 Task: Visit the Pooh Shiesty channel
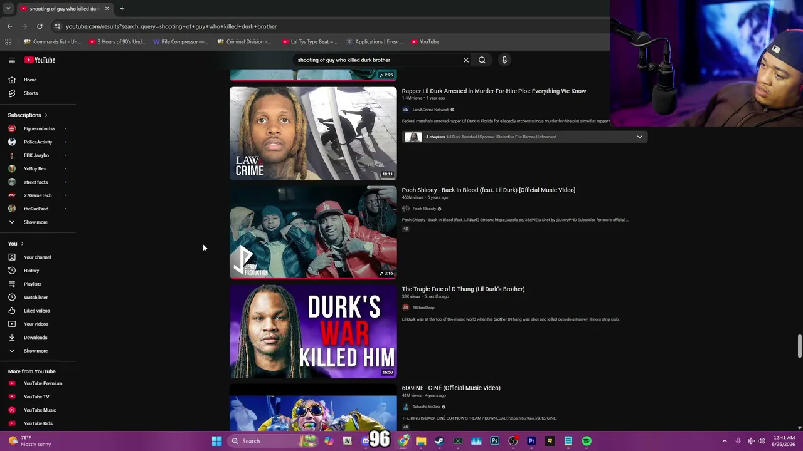[x=424, y=209]
